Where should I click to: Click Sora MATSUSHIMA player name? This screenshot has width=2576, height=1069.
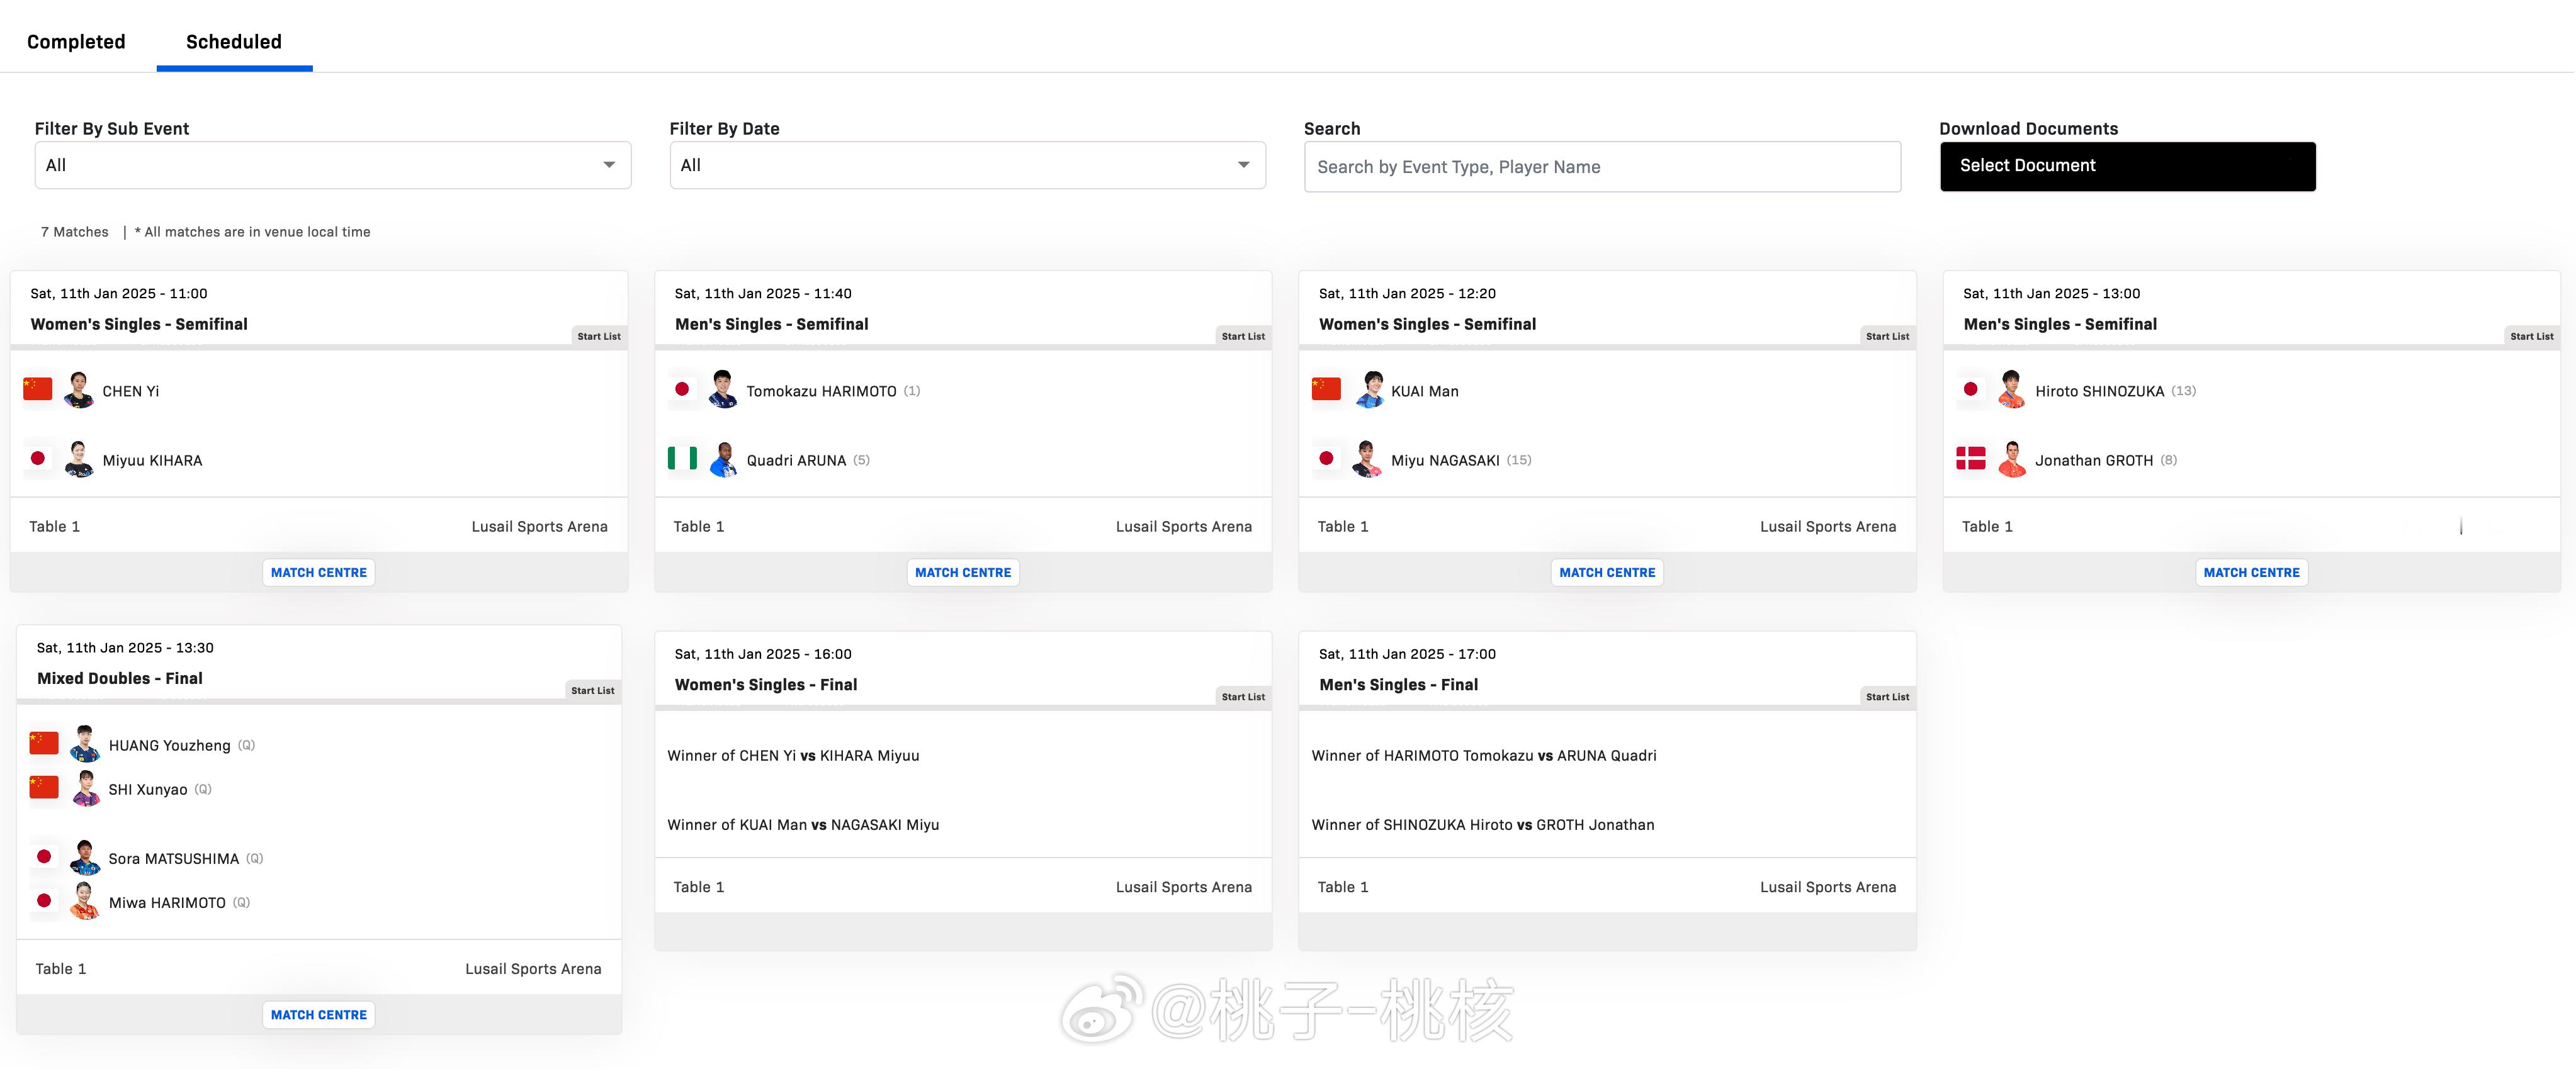(173, 858)
